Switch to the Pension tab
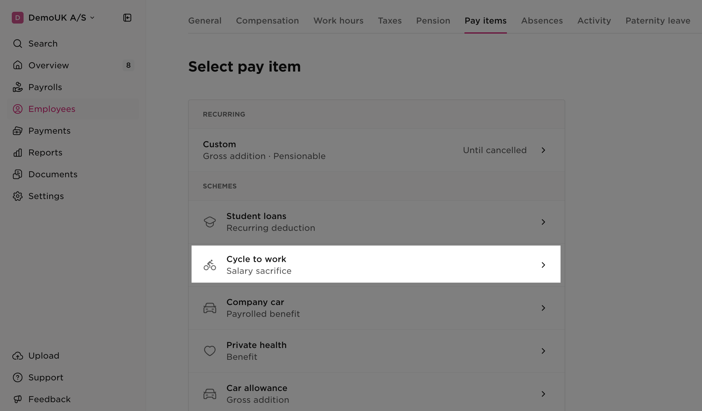The image size is (702, 411). 433,21
